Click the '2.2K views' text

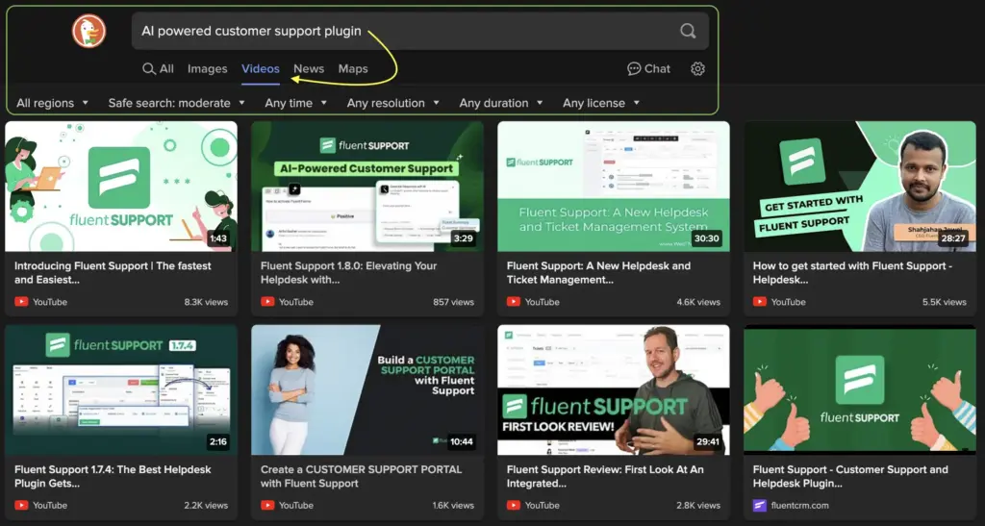tap(206, 505)
